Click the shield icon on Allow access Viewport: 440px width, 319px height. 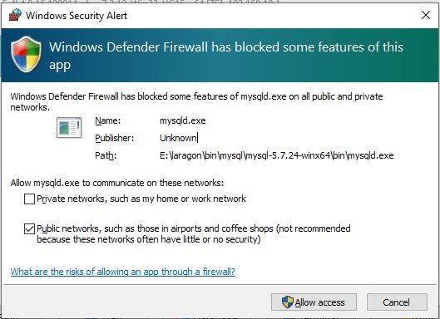coord(287,302)
